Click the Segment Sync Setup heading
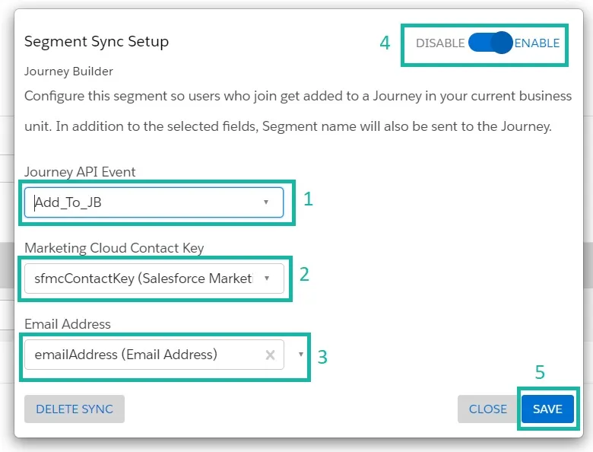The width and height of the screenshot is (593, 452). click(x=97, y=41)
